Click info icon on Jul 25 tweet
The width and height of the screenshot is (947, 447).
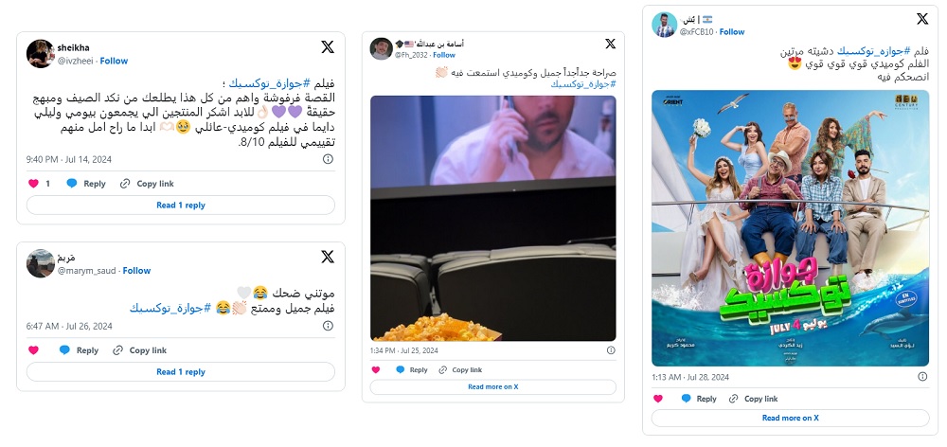(611, 350)
